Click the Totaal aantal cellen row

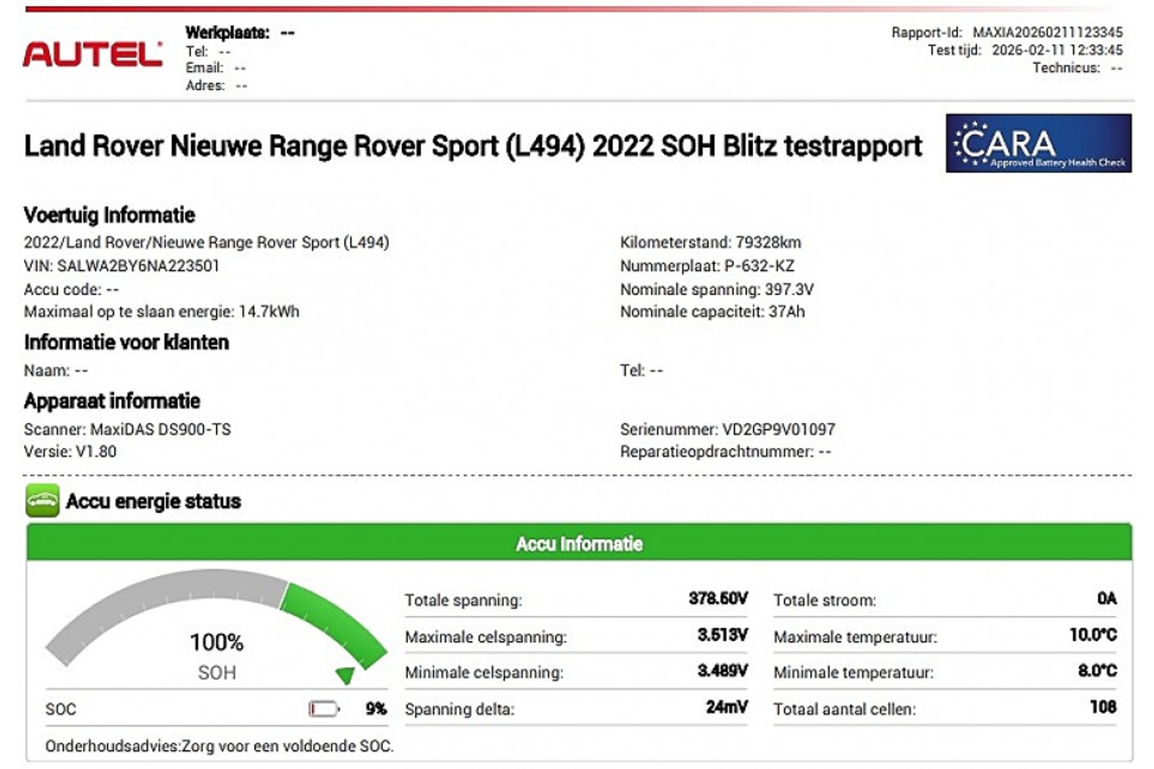point(944,709)
